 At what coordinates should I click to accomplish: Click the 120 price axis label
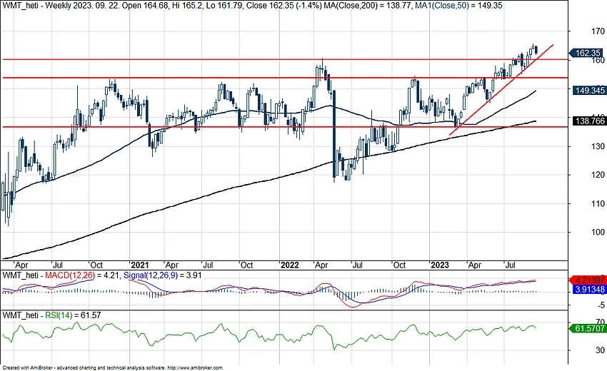pyautogui.click(x=598, y=175)
